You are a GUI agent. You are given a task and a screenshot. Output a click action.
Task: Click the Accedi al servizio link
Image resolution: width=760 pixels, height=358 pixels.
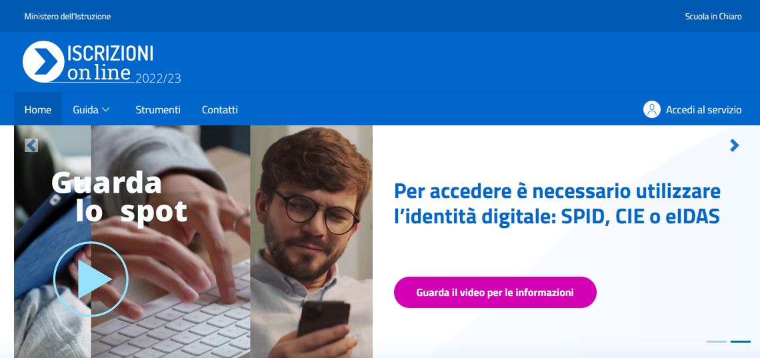703,109
